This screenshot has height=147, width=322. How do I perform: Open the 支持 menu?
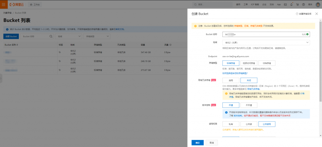coord(272,4)
